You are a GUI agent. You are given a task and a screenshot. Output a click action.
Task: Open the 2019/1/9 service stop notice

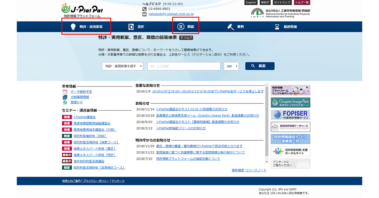tap(208, 91)
